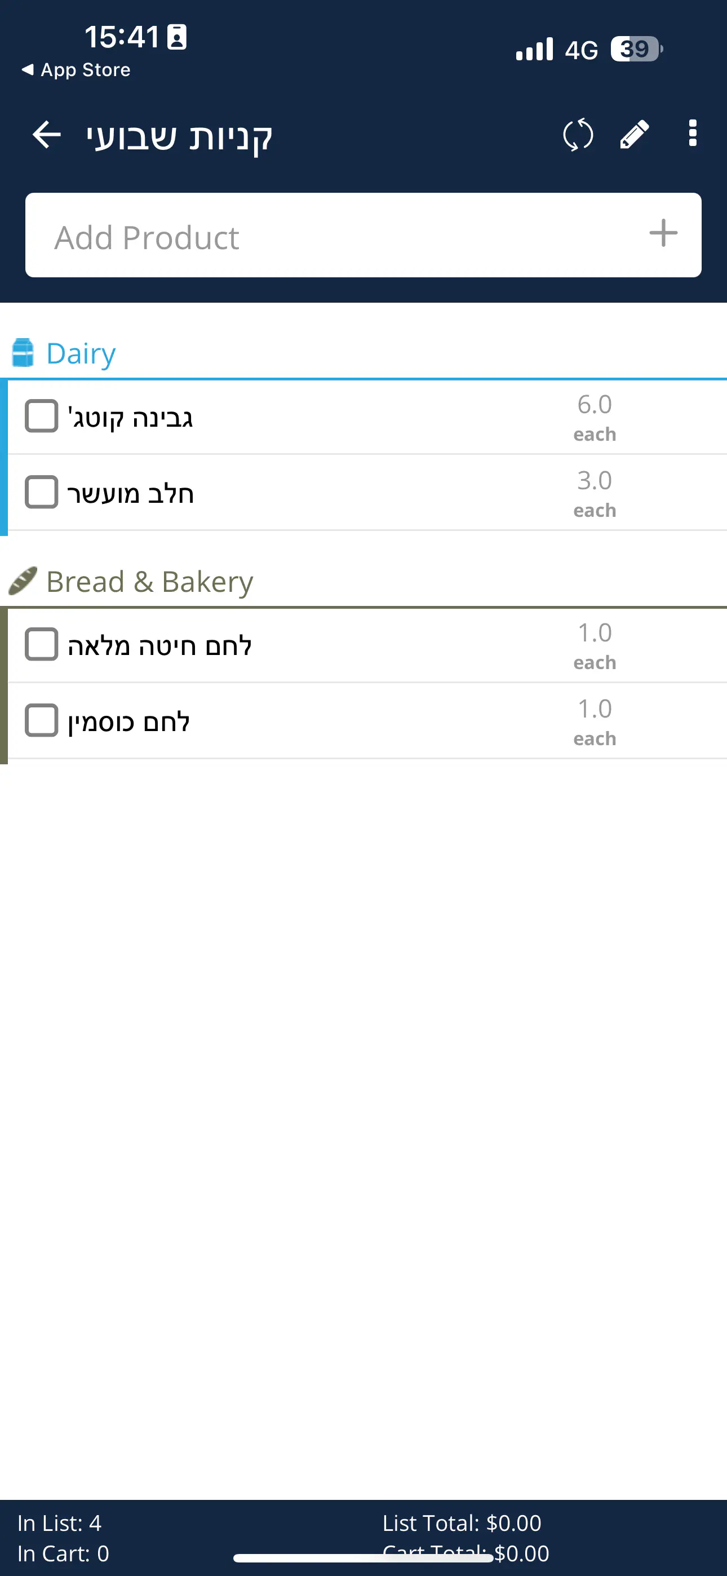This screenshot has width=727, height=1576.
Task: Collapse the Bread & Bakery category header
Action: coord(149,581)
